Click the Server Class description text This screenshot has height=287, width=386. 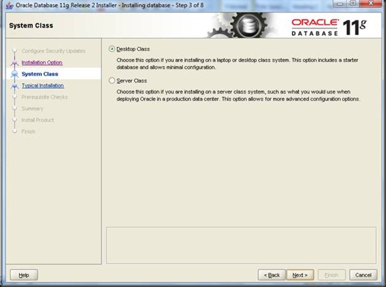click(x=239, y=95)
